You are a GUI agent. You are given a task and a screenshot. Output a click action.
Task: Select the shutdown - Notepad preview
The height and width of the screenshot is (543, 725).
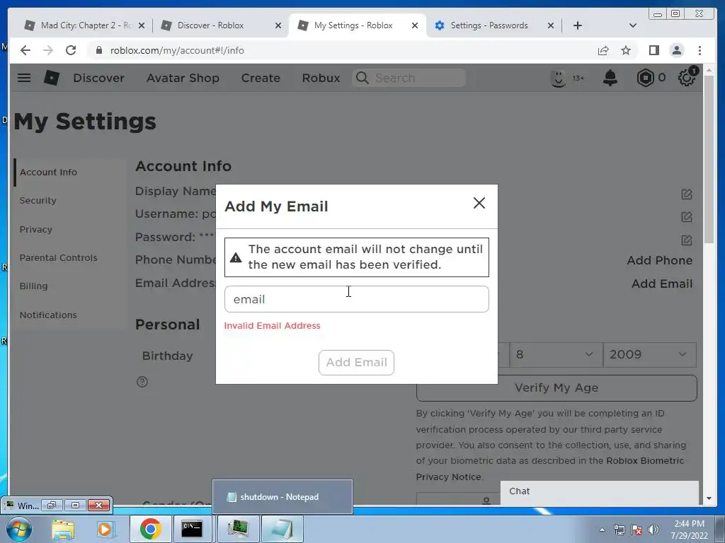point(282,497)
